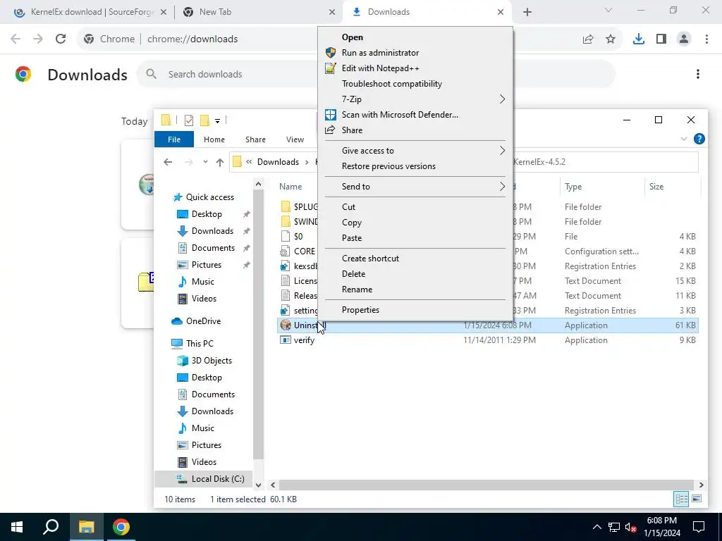The height and width of the screenshot is (541, 722).
Task: Select Quick access in navigation pane
Action: [209, 197]
